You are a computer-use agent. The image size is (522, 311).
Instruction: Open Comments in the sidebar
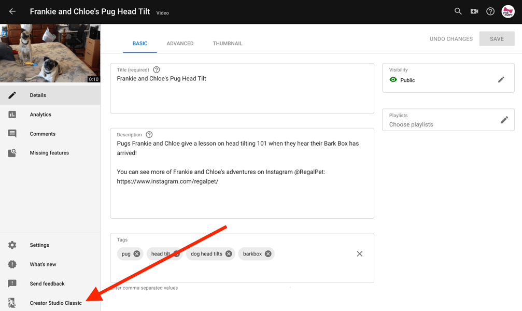tap(50, 134)
